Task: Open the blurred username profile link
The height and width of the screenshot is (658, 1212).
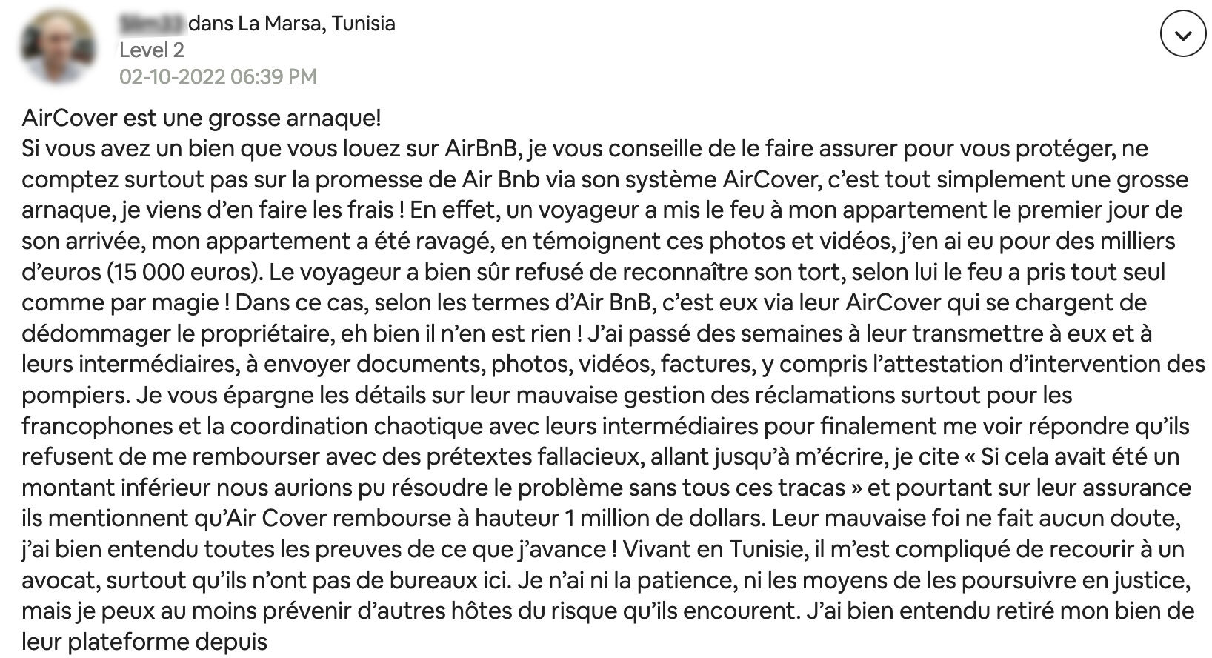Action: (x=151, y=24)
